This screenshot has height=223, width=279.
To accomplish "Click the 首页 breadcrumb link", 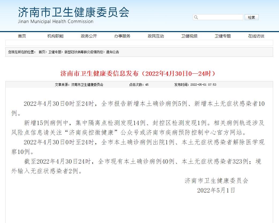I will coord(42,52).
